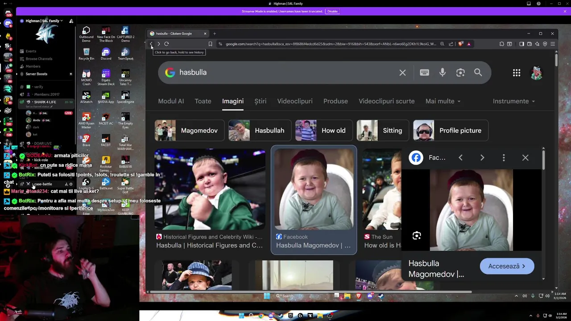This screenshot has height=321, width=571.
Task: Open Browse Channels in Discord
Action: click(39, 59)
